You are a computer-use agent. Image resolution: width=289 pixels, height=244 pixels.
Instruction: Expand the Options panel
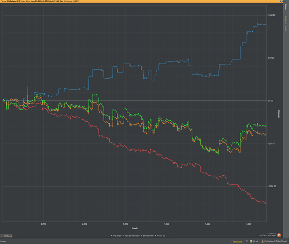(x=6, y=236)
